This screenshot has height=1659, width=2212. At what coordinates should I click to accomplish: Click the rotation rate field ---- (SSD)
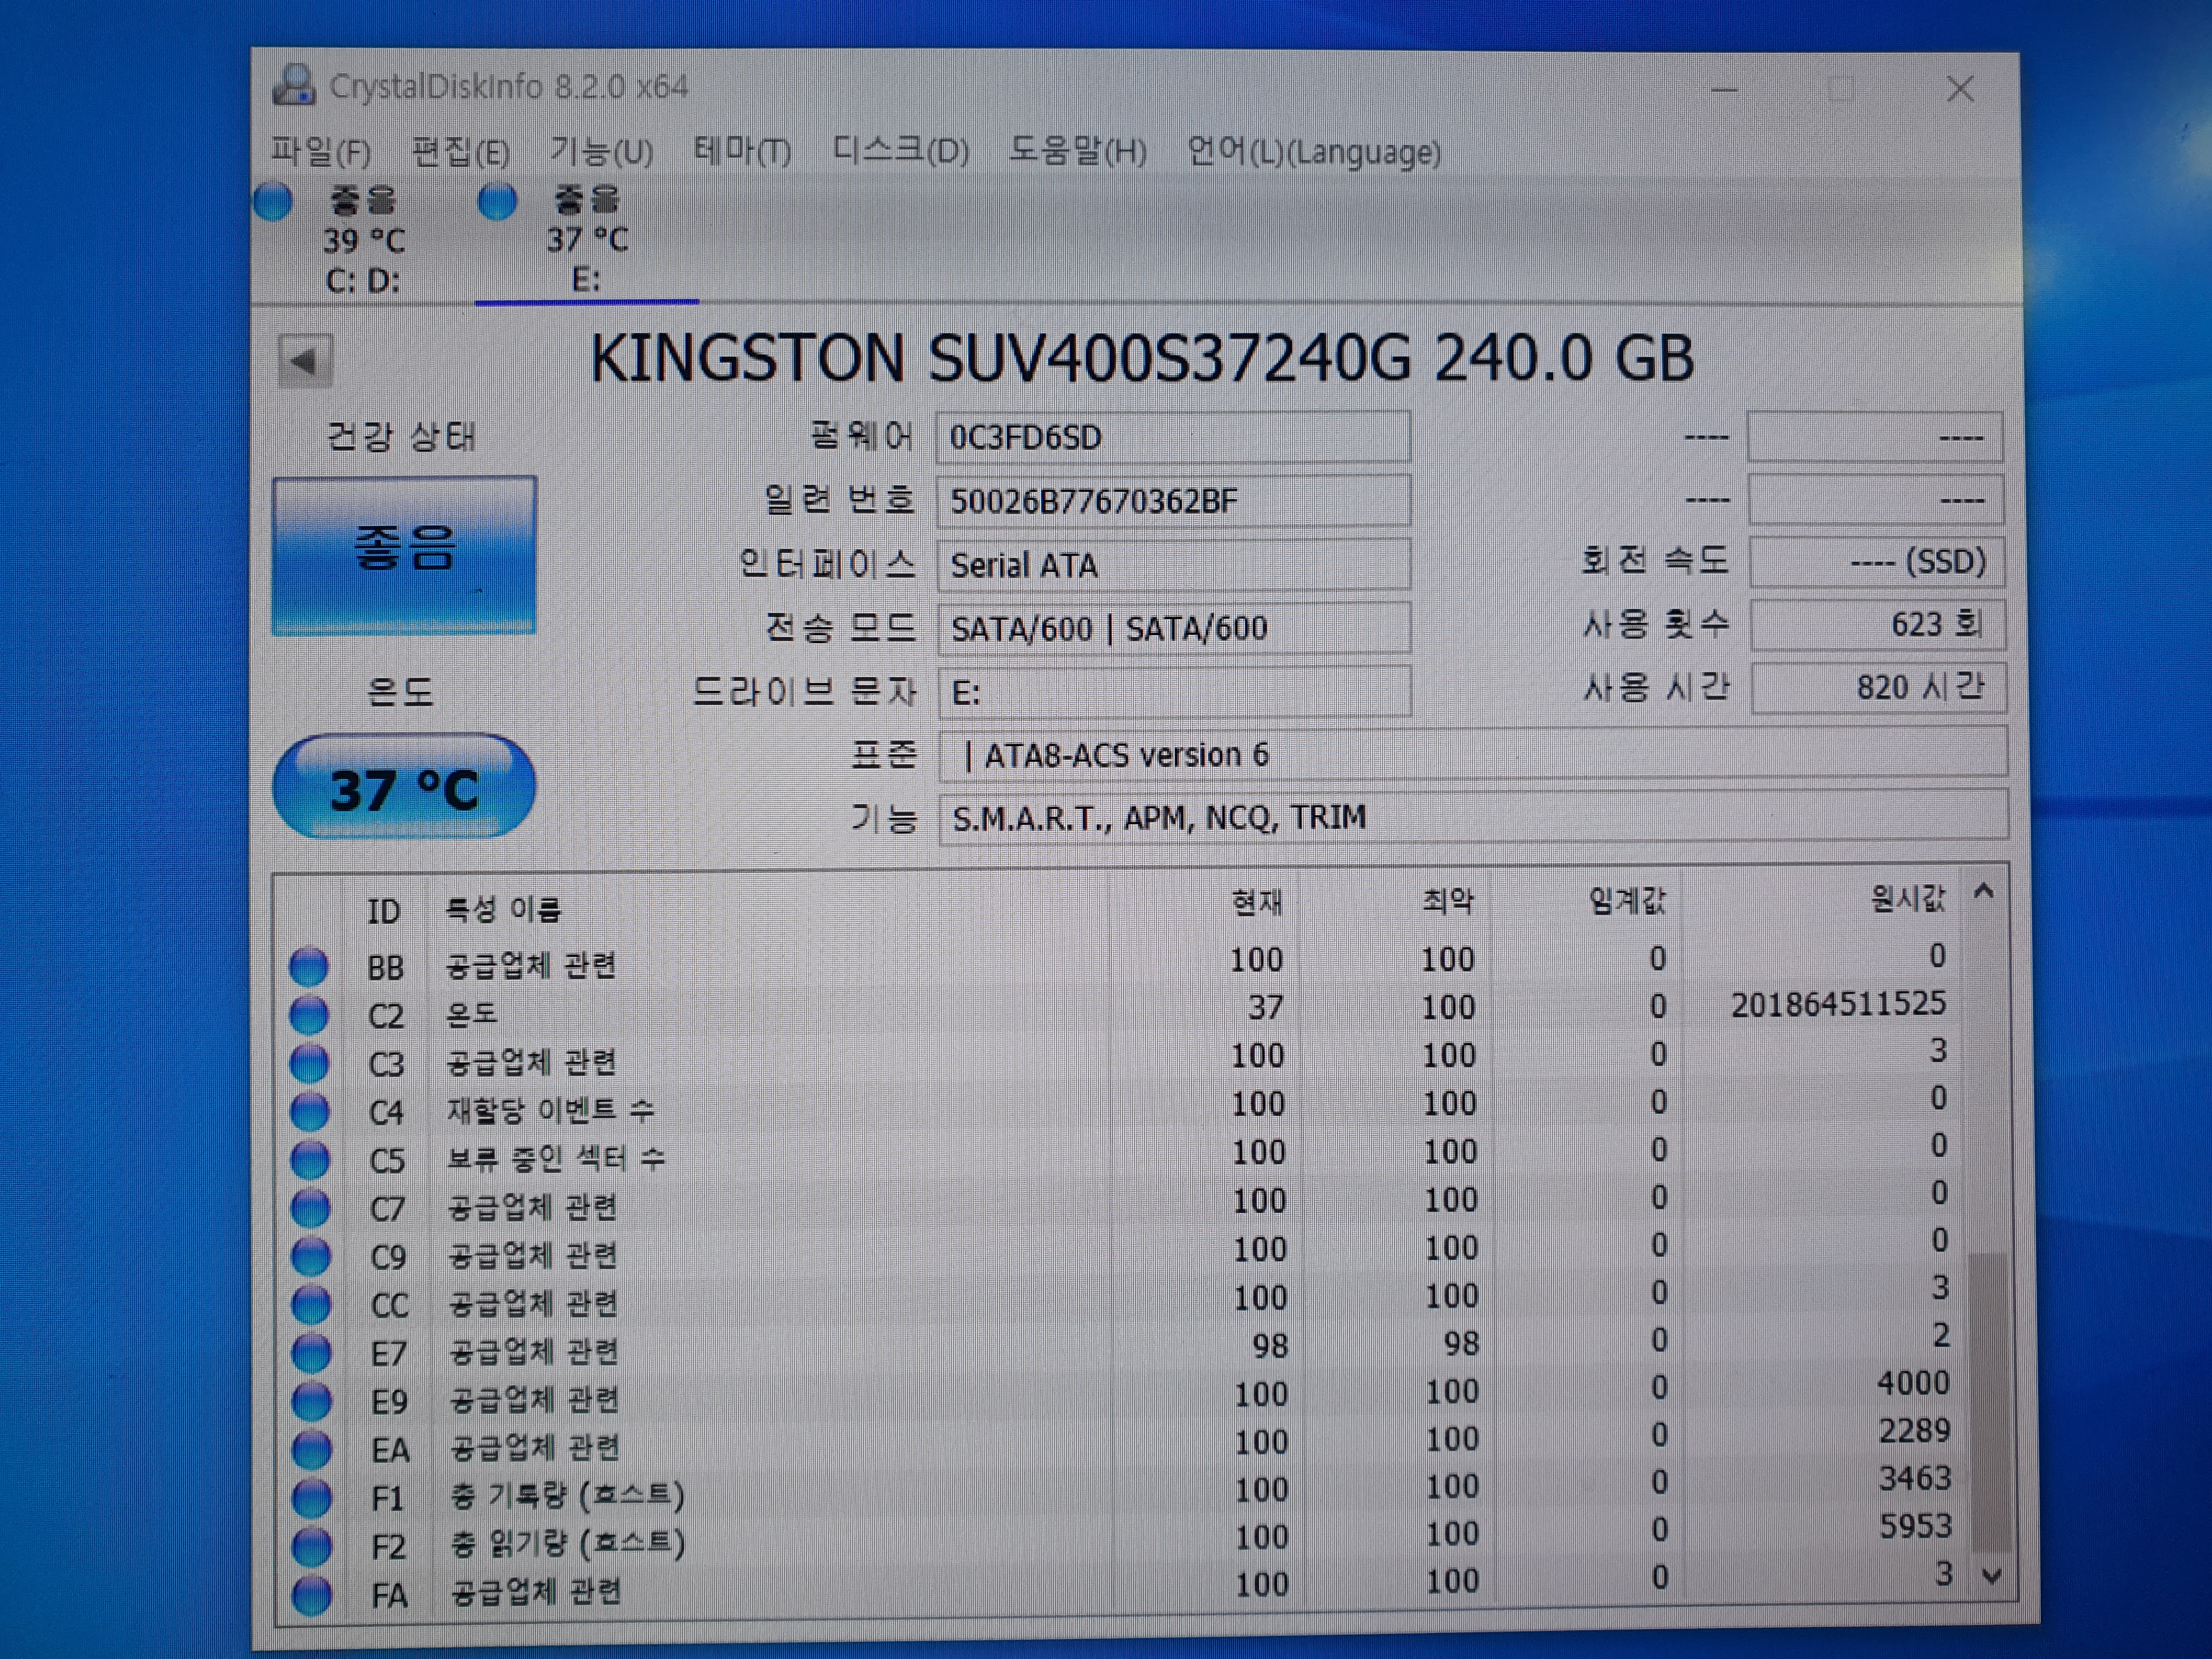[x=1876, y=561]
